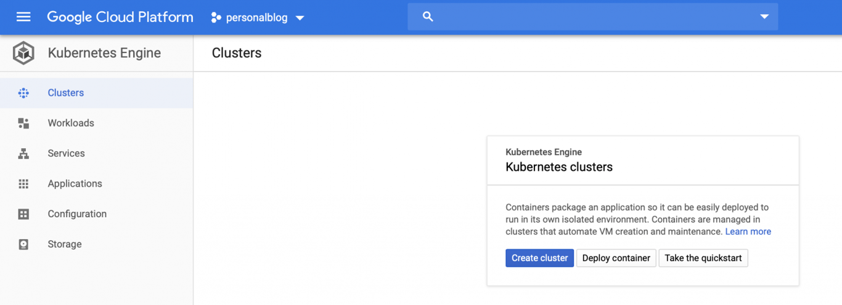Click the Services network icon
The image size is (842, 305).
pos(23,154)
